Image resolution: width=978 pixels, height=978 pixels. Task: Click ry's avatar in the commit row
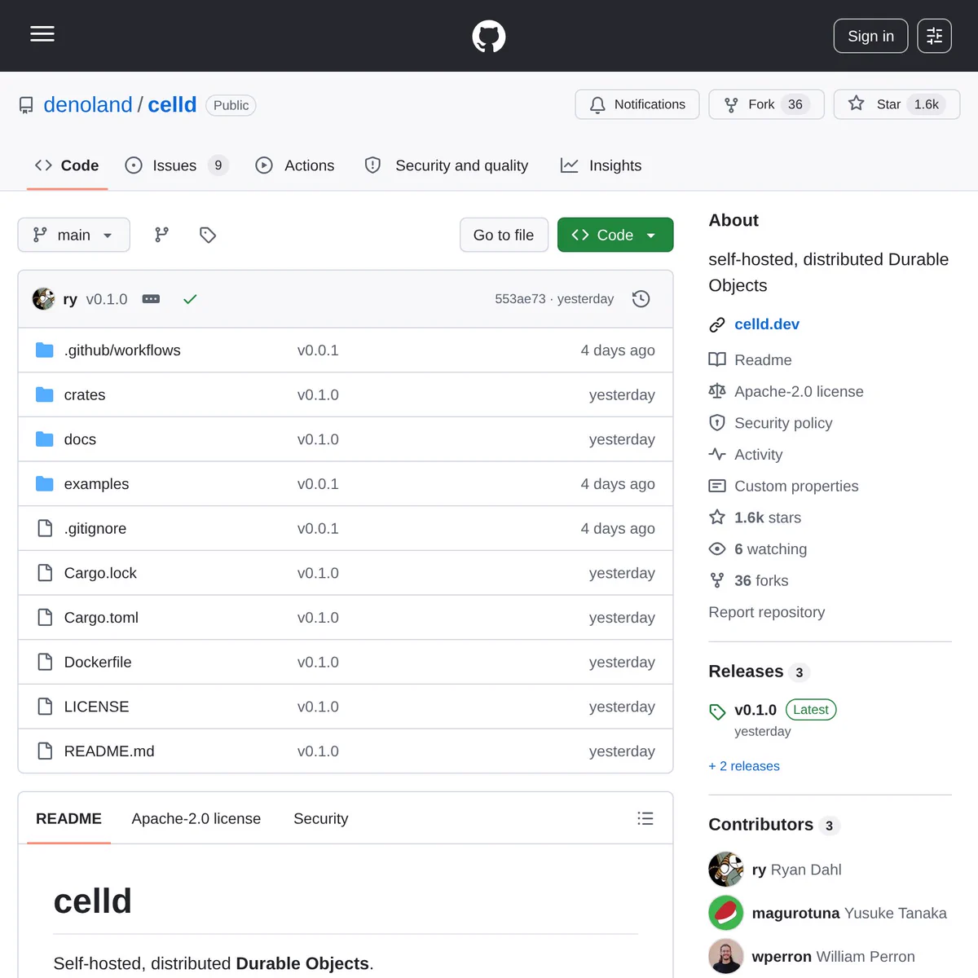(44, 299)
